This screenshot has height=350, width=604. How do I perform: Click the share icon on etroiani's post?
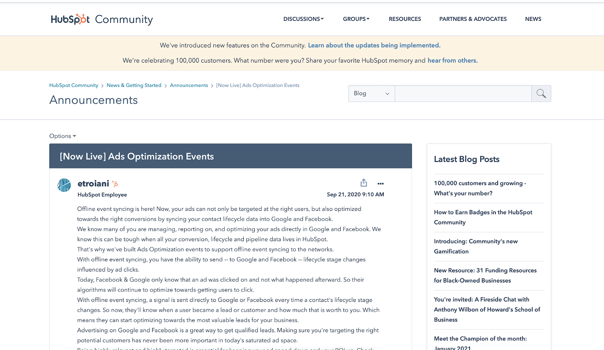click(x=364, y=183)
